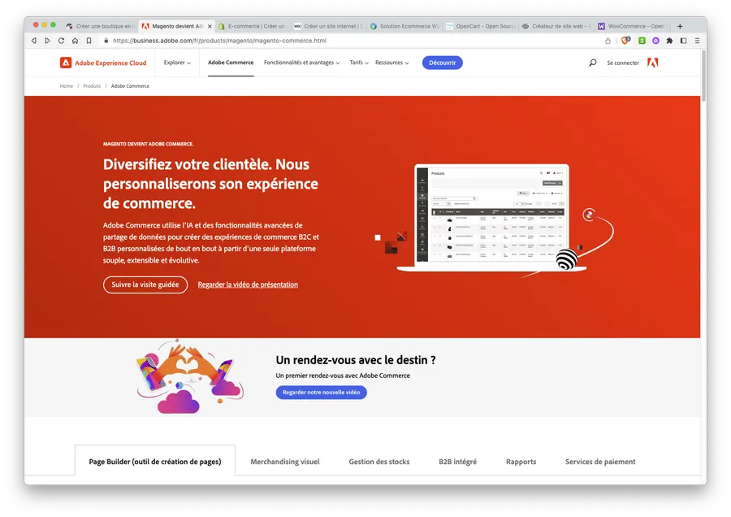Click the page vertical scrollbar thumb
This screenshot has width=731, height=517.
(703, 76)
